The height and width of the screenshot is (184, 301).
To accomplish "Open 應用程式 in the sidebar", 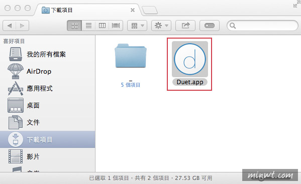I will coord(47,88).
